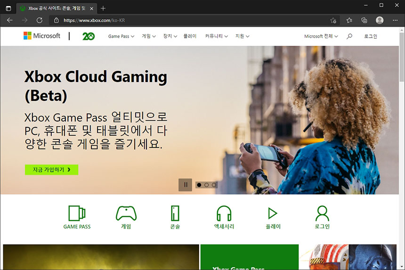Viewport: 405px width, 270px height.
Task: Add this page to favorites star icon
Action: point(333,20)
